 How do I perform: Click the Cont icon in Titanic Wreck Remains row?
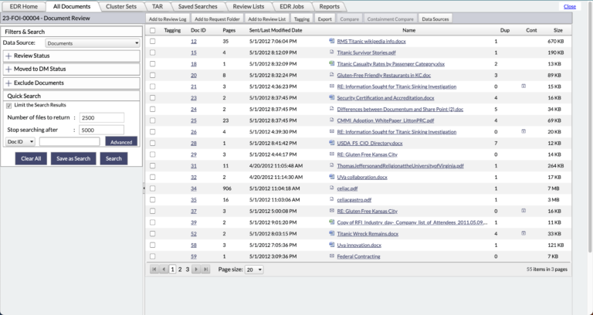point(524,233)
